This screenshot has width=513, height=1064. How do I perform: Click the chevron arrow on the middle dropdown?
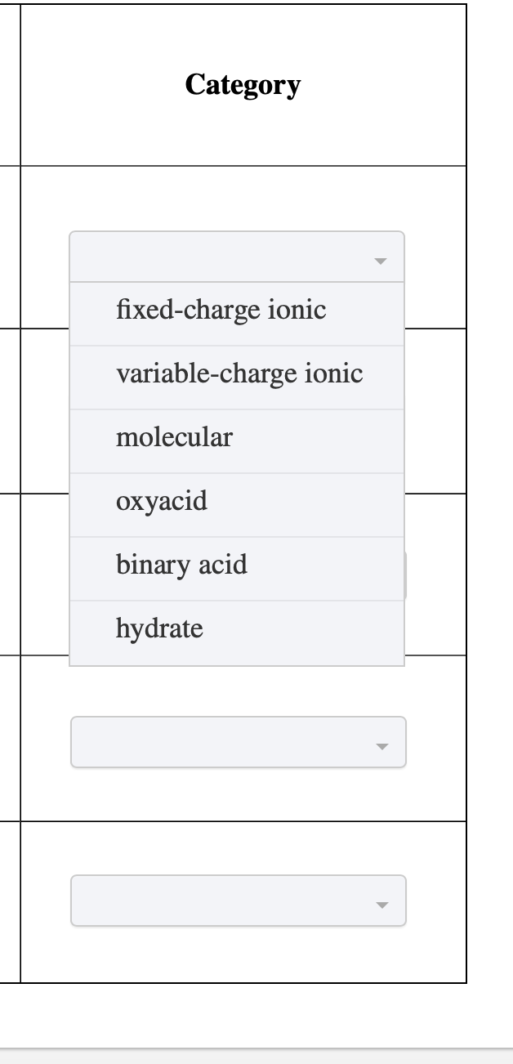click(380, 745)
